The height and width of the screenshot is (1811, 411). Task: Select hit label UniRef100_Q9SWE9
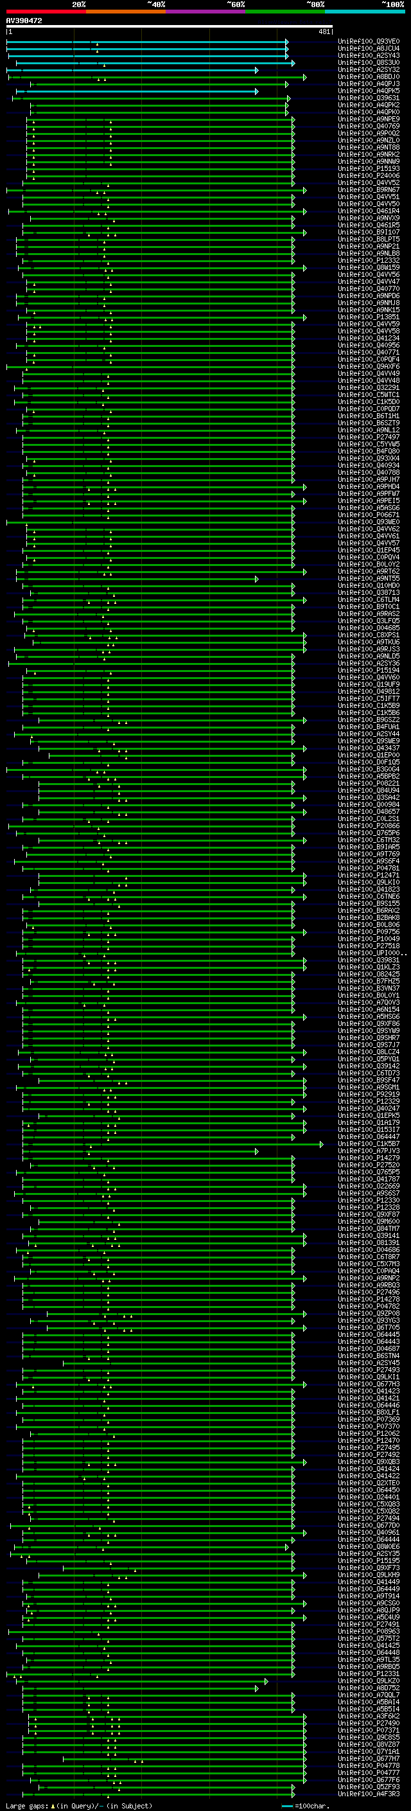(x=369, y=741)
